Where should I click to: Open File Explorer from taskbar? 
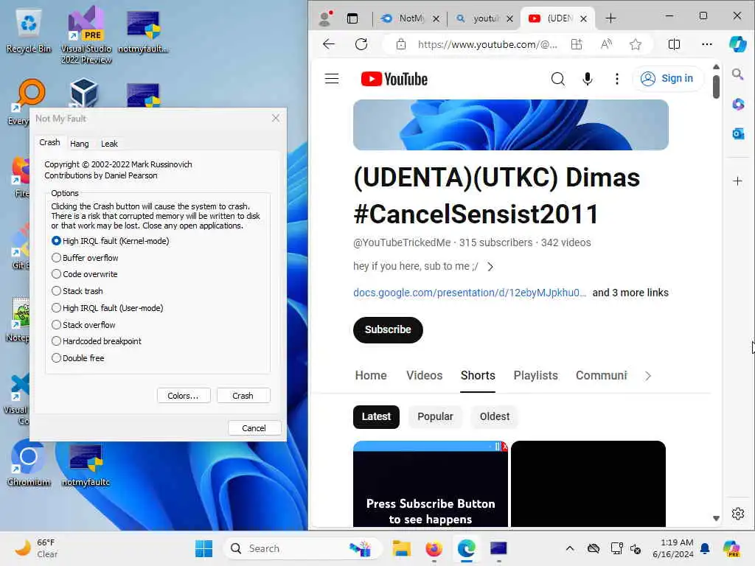click(401, 548)
